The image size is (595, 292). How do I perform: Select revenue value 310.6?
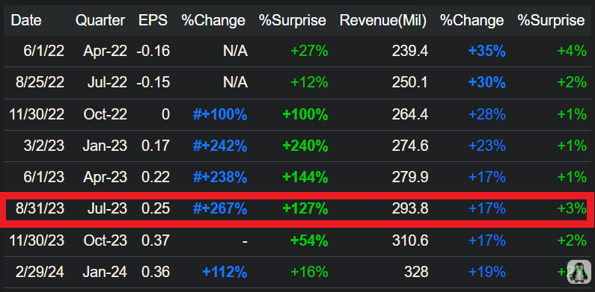pos(410,240)
